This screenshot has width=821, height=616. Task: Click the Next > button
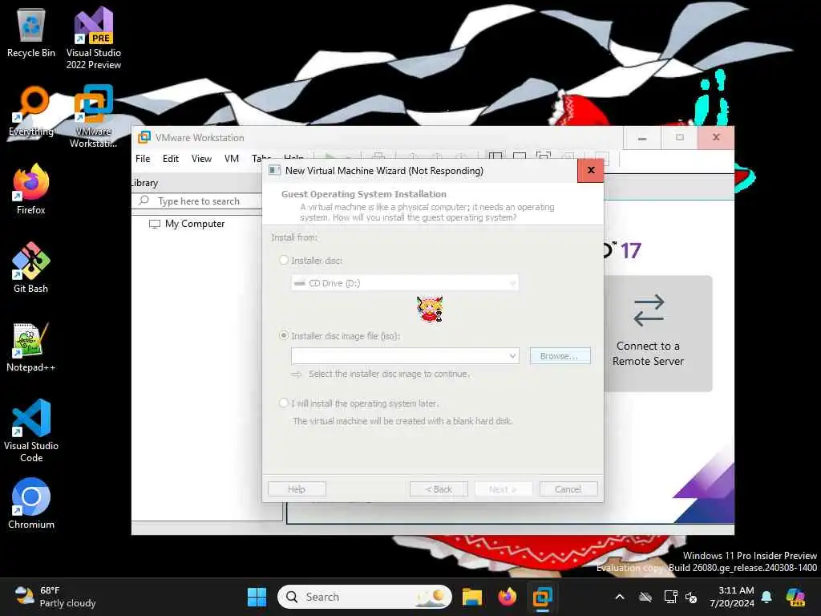(x=504, y=488)
